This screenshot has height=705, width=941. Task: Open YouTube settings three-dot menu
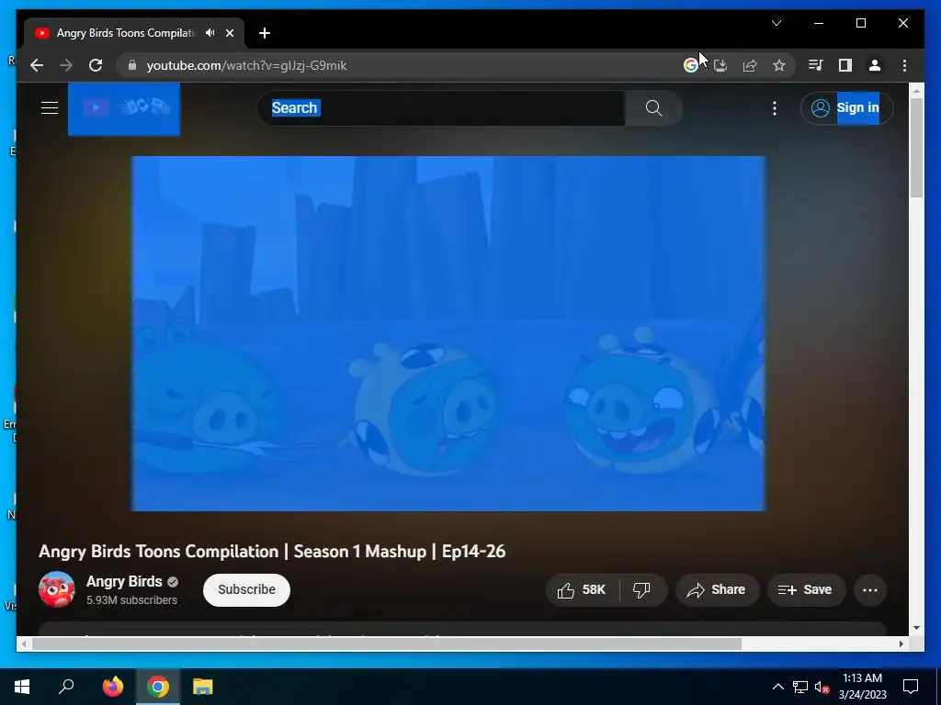(x=774, y=108)
